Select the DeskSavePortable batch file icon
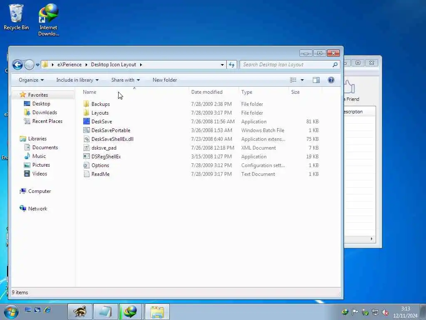426x320 pixels. pyautogui.click(x=87, y=130)
